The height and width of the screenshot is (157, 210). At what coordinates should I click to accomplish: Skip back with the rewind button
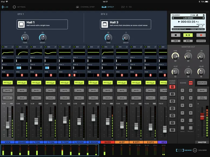[x=176, y=41]
